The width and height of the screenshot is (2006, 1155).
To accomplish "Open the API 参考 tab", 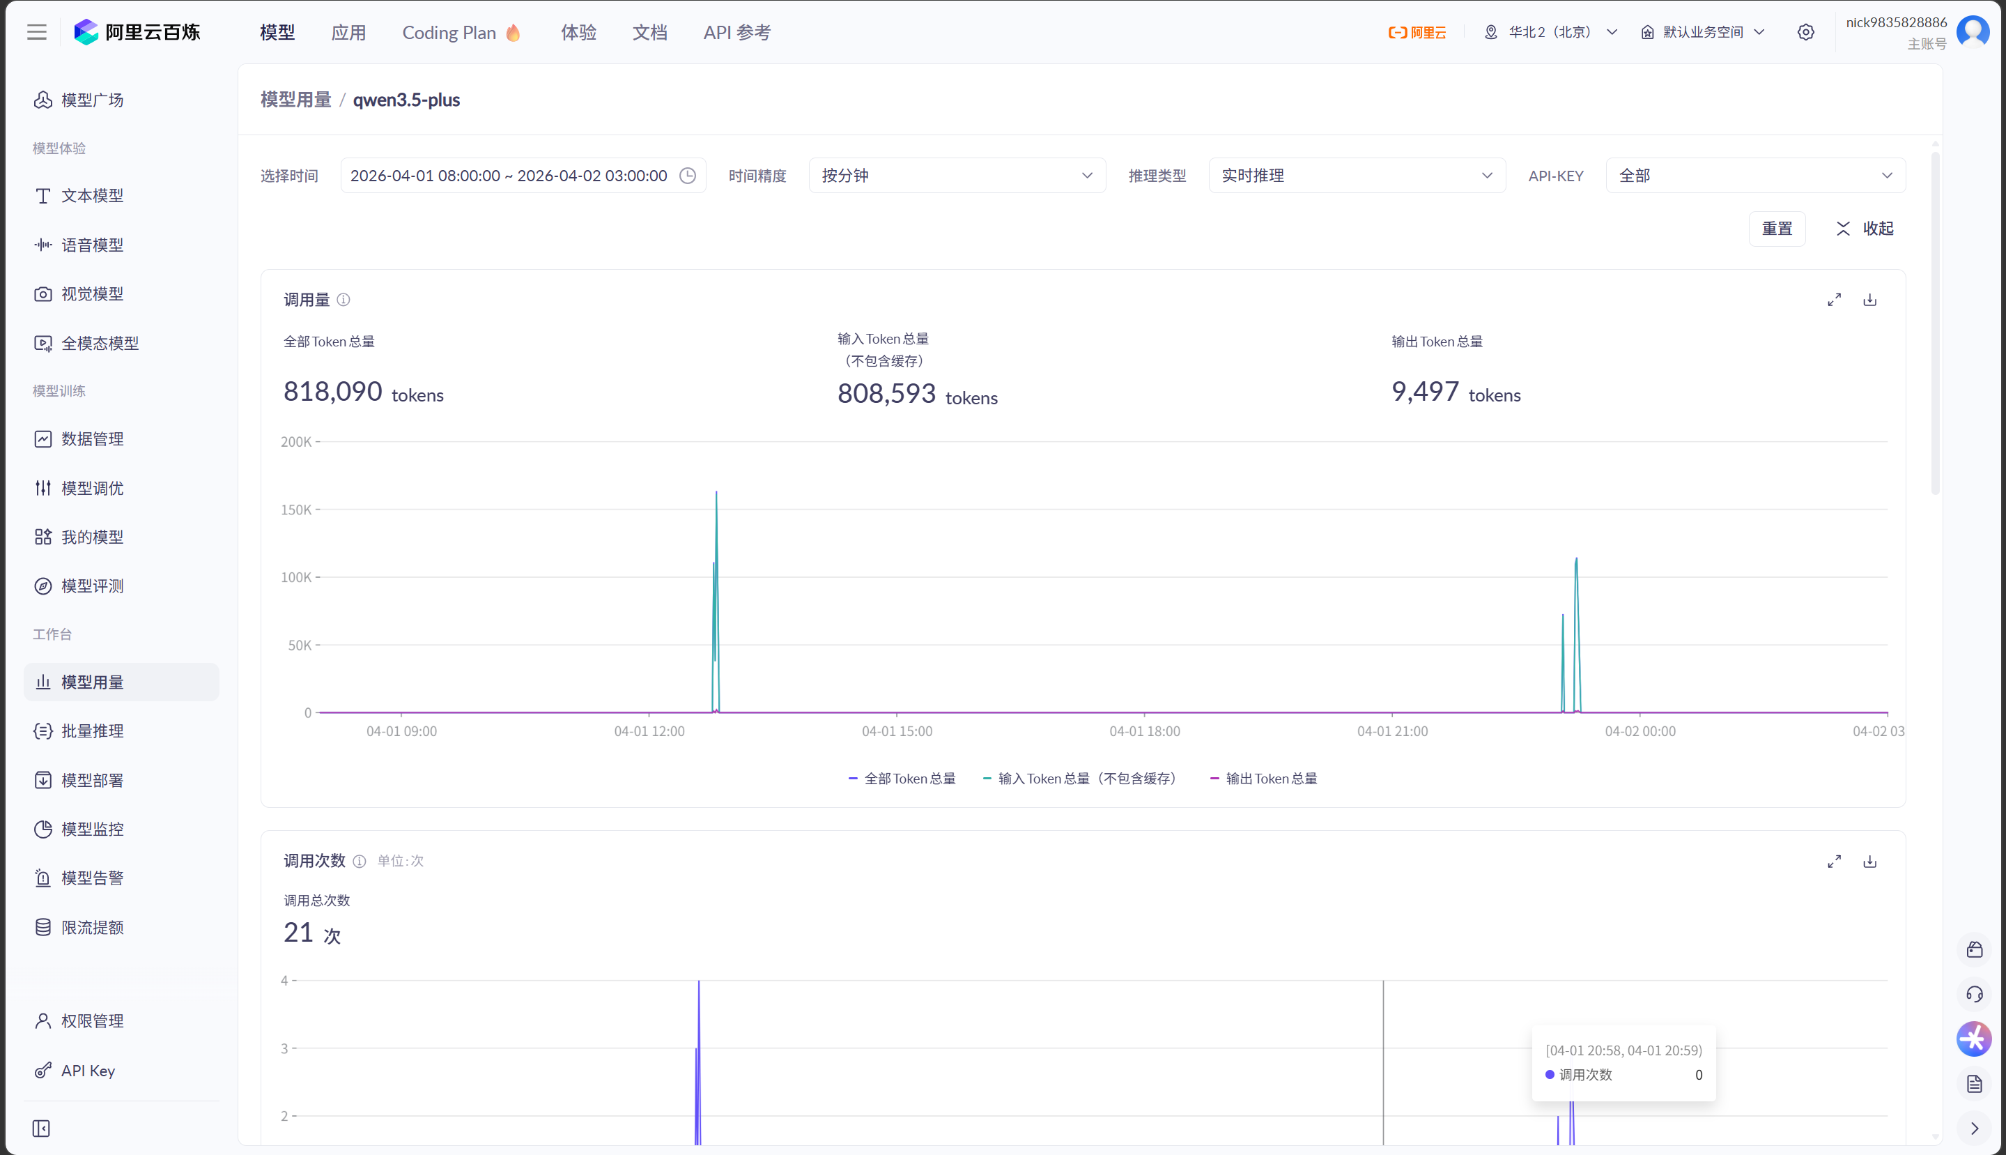I will pyautogui.click(x=737, y=33).
